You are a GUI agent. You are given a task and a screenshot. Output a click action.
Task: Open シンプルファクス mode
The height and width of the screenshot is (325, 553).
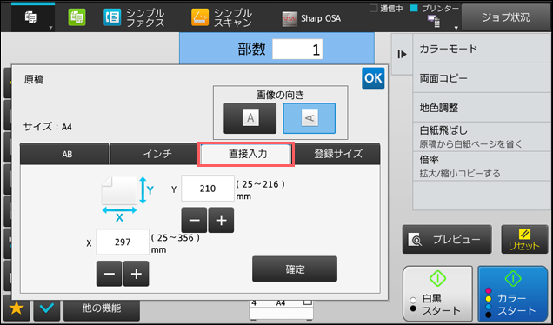click(134, 17)
